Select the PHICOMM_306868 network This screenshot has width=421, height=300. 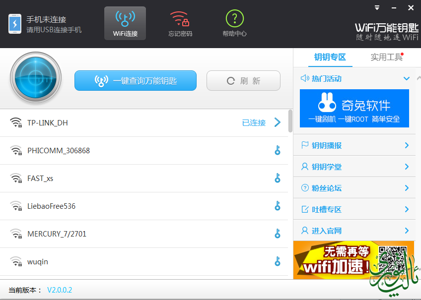pyautogui.click(x=144, y=151)
